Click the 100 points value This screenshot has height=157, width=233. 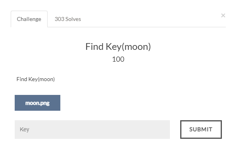(118, 59)
